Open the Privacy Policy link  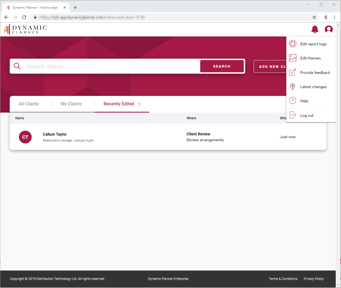313,279
